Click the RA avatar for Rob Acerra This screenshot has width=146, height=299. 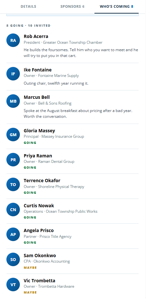pyautogui.click(x=13, y=40)
